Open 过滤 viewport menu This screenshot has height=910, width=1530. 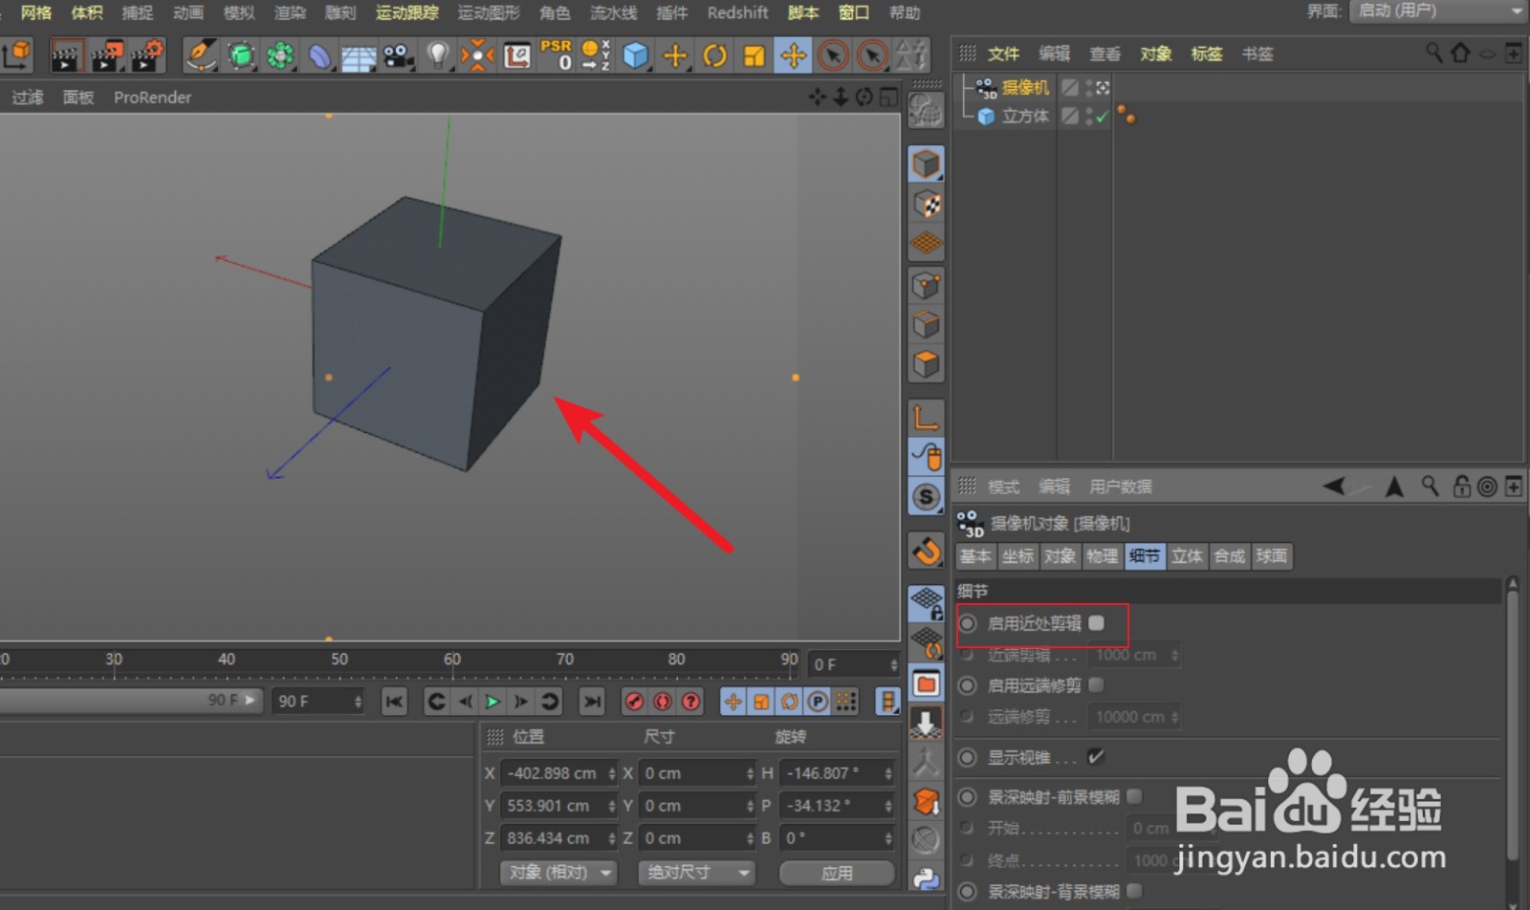[x=27, y=97]
